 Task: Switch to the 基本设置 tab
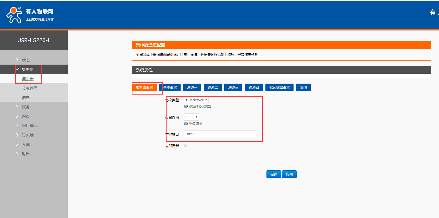170,87
